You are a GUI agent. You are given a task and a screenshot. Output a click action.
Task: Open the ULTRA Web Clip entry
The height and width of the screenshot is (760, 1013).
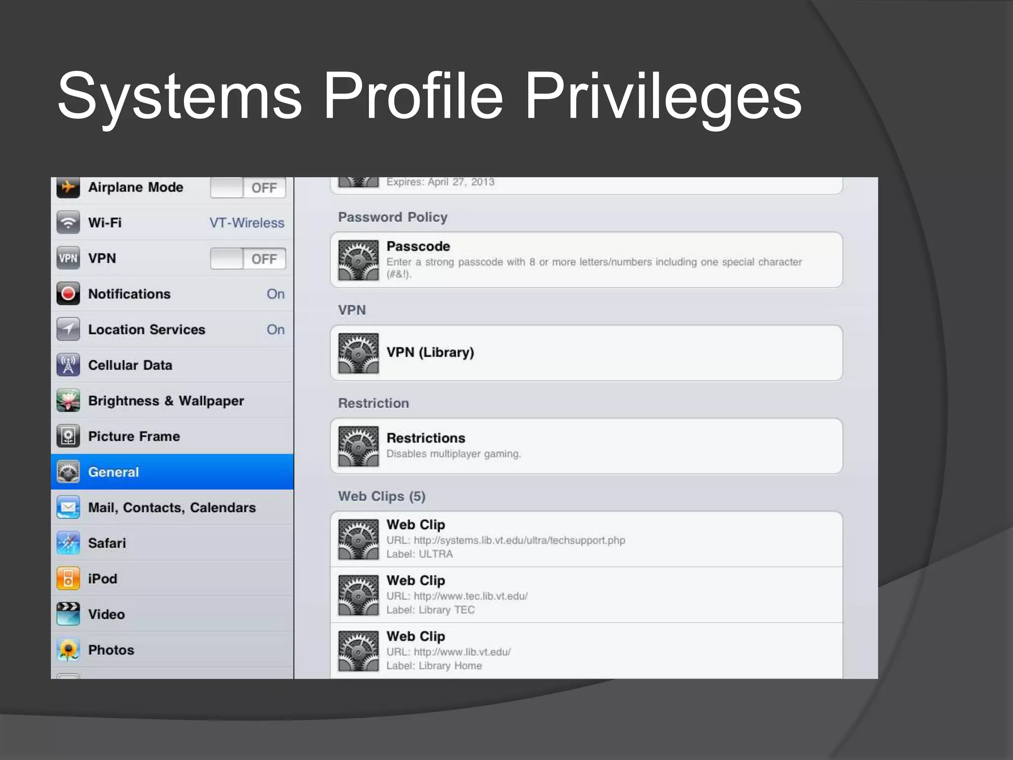pyautogui.click(x=587, y=539)
